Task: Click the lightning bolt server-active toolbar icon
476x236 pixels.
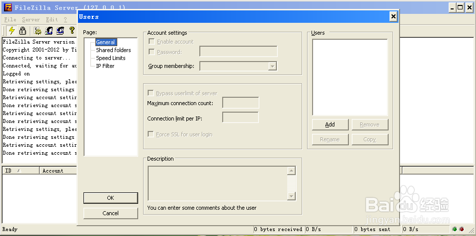Action: (x=11, y=31)
